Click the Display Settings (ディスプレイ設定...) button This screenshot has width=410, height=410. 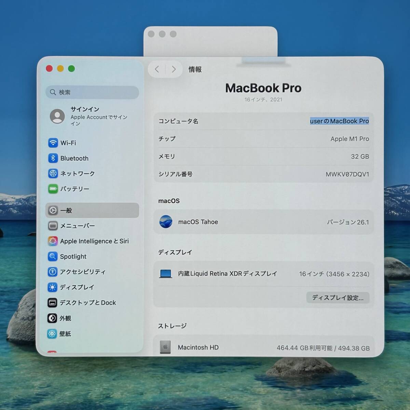click(338, 298)
